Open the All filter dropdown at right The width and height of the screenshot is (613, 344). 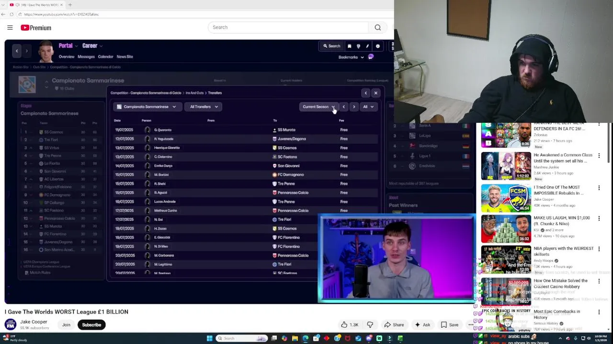[368, 107]
